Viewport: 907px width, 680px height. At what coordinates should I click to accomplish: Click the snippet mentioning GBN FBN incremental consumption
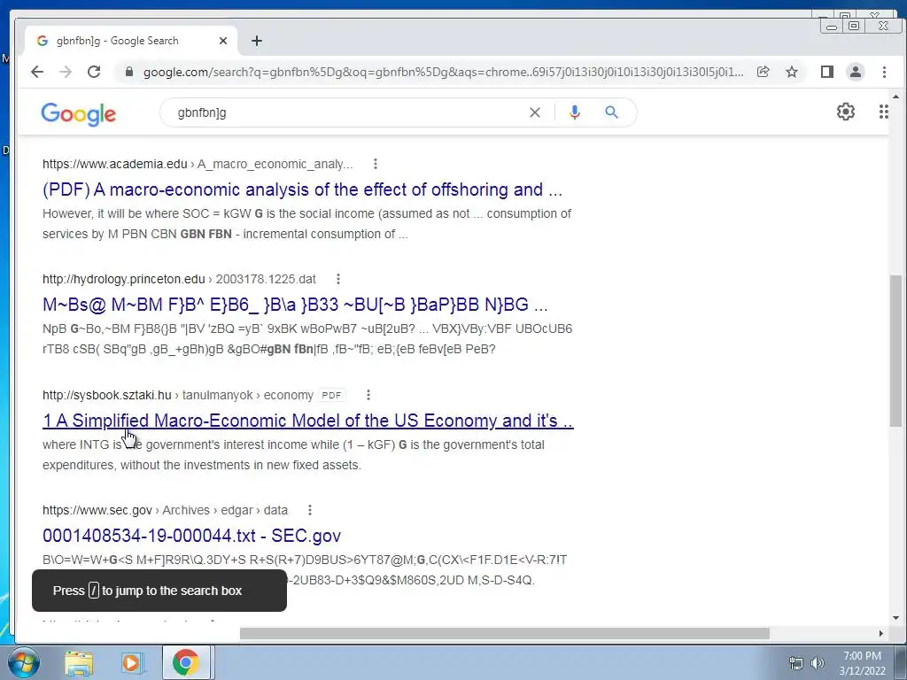point(306,224)
